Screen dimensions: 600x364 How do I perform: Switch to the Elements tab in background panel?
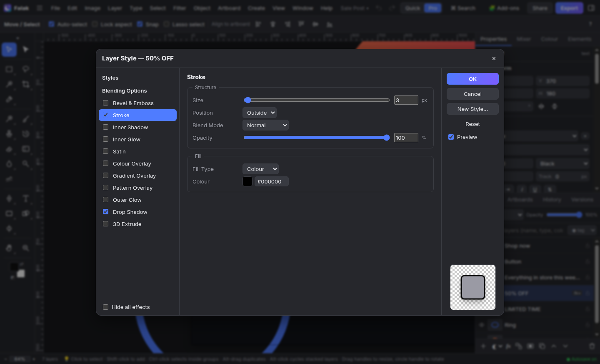click(x=580, y=39)
